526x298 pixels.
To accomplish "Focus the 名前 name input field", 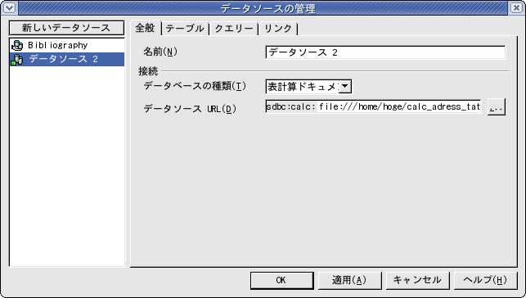I will tap(385, 52).
